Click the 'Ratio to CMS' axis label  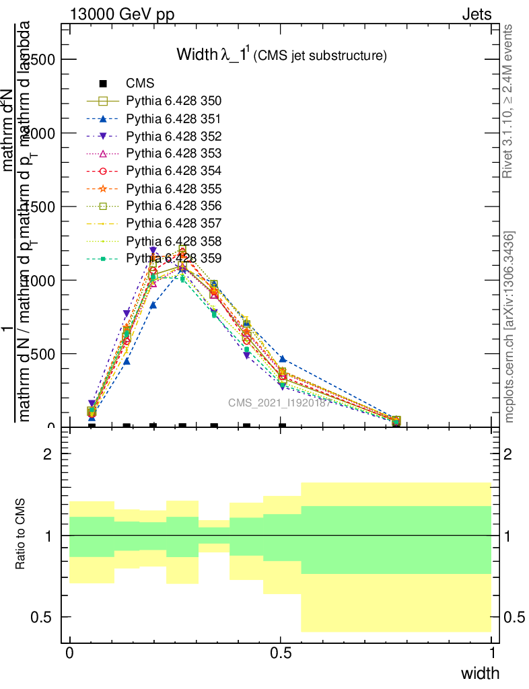[20, 534]
